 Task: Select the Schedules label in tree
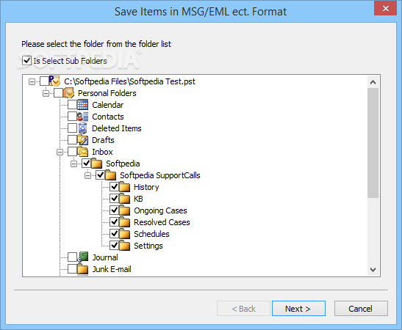tap(151, 234)
